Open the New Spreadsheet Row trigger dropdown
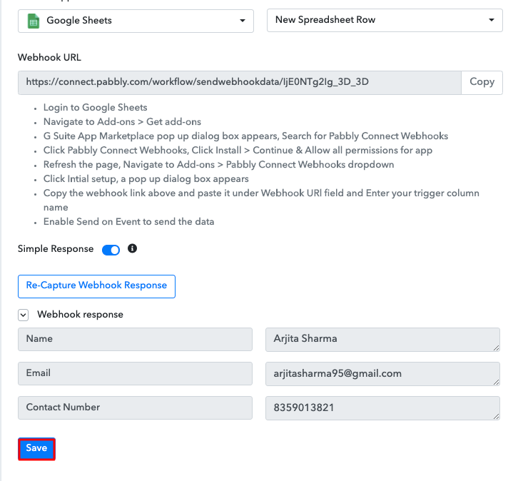Viewport: 518px width, 481px height. (385, 20)
